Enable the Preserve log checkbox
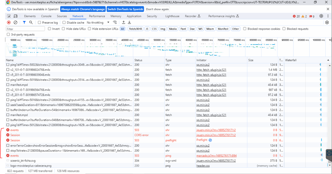Image resolution: width=332 pixels, height=174 pixels. tap(40, 23)
